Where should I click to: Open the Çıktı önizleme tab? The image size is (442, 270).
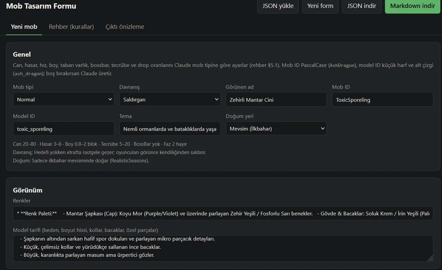[x=125, y=27]
